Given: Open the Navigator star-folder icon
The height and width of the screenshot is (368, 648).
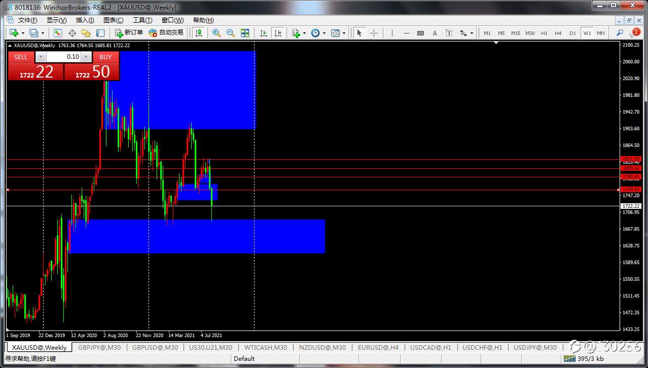Looking at the screenshot, I should (86, 33).
